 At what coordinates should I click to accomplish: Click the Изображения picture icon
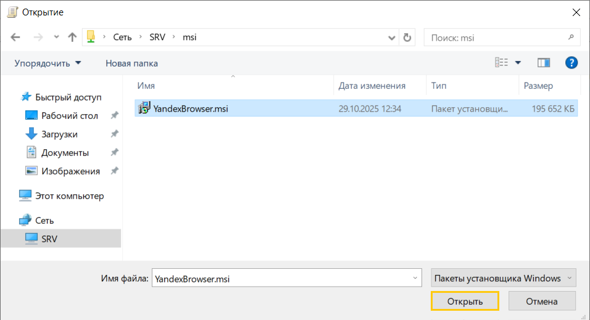[x=31, y=171]
